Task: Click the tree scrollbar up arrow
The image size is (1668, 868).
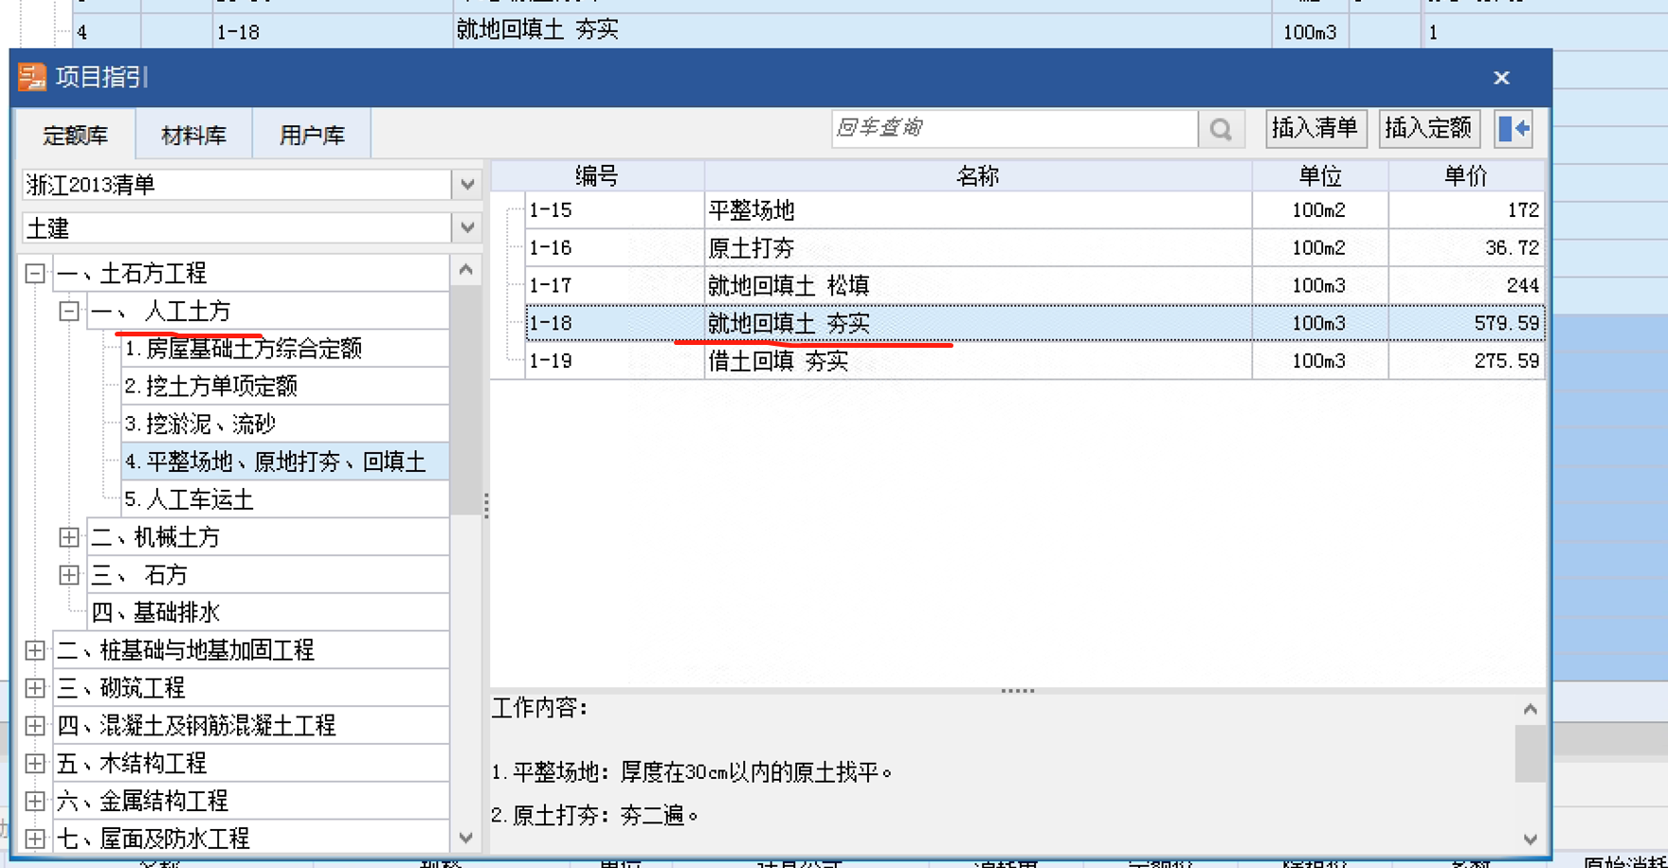Action: (465, 270)
